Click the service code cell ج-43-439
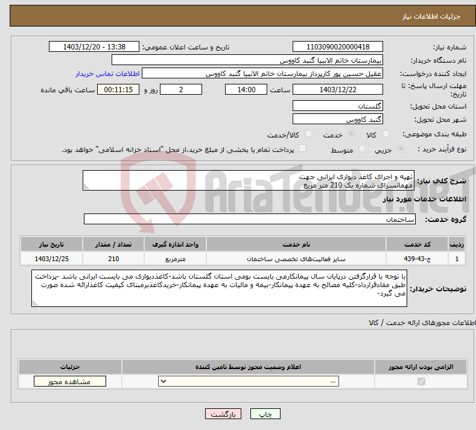Image resolution: width=476 pixels, height=430 pixels. pyautogui.click(x=417, y=259)
